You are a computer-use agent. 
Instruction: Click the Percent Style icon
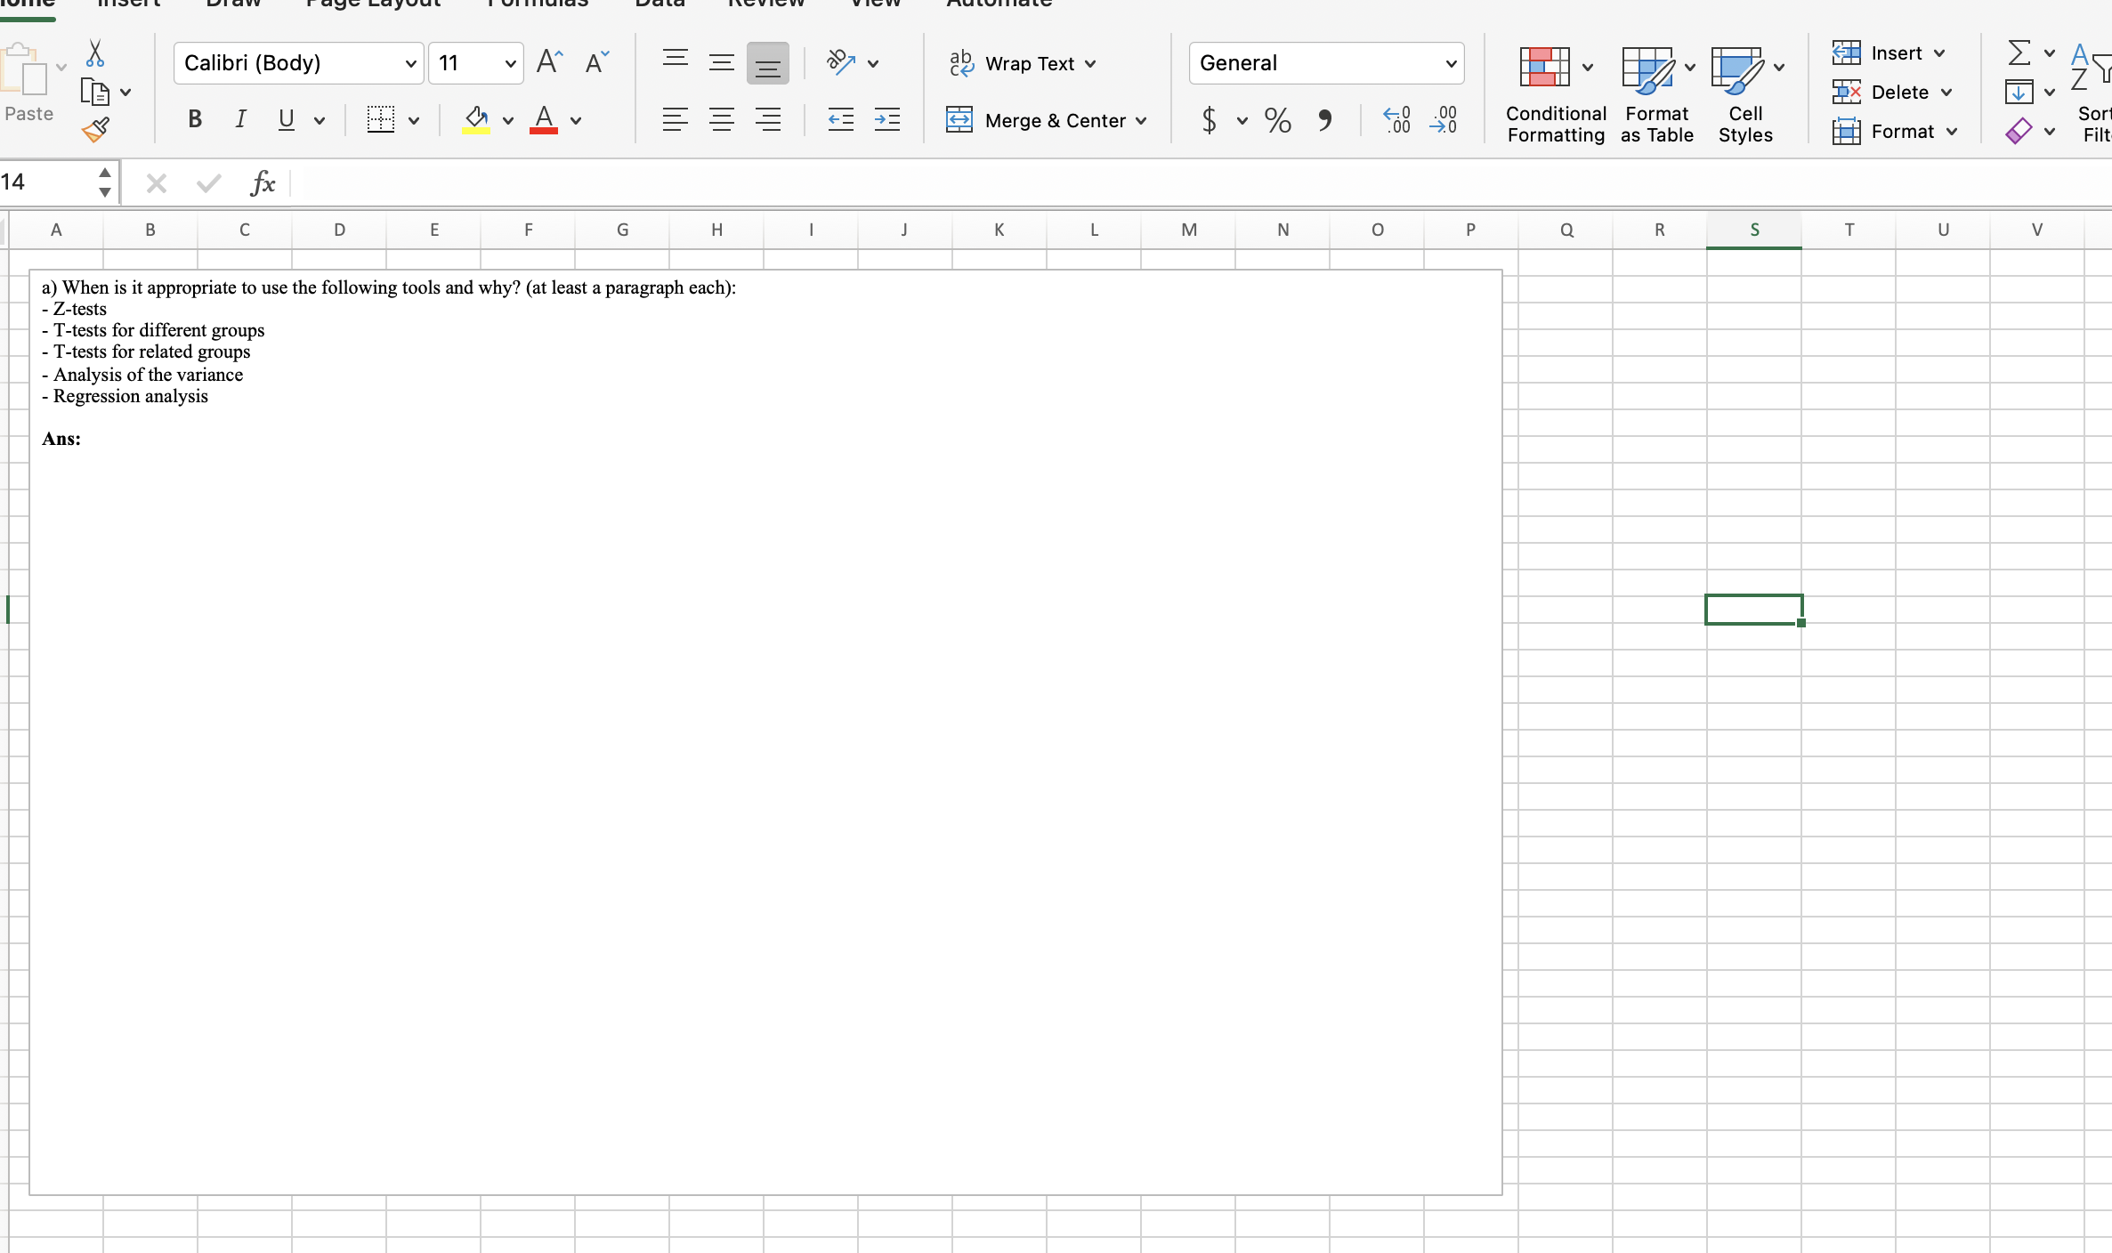click(1277, 120)
